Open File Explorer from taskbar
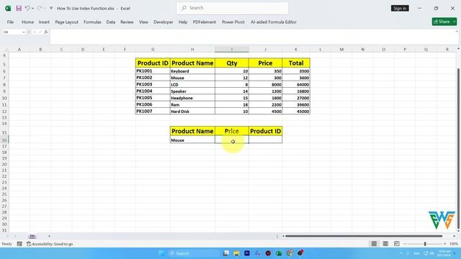461x259 pixels. coord(236,253)
